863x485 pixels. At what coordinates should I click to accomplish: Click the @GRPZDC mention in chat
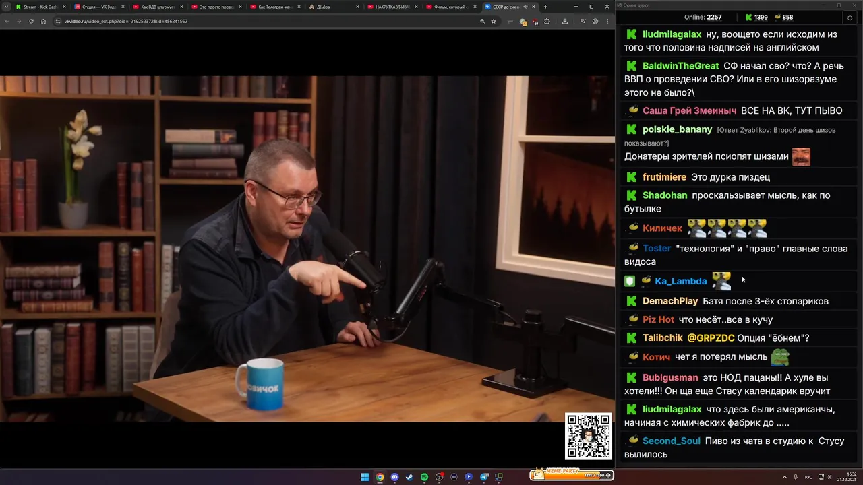711,338
